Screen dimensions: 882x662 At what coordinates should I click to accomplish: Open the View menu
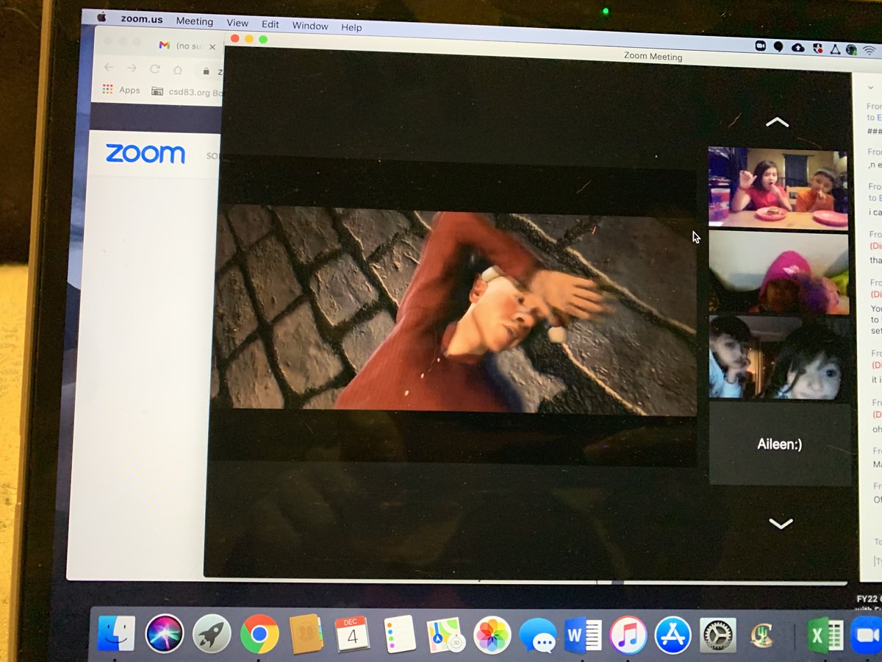[237, 23]
